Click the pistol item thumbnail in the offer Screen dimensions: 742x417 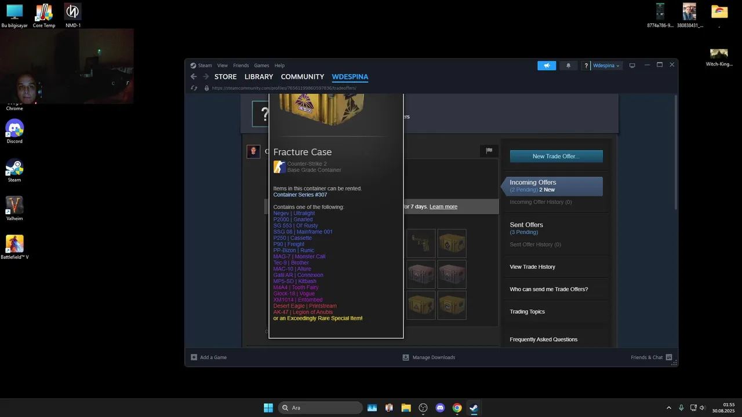click(x=421, y=243)
